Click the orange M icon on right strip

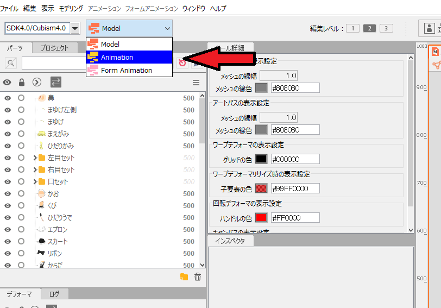pyautogui.click(x=435, y=52)
